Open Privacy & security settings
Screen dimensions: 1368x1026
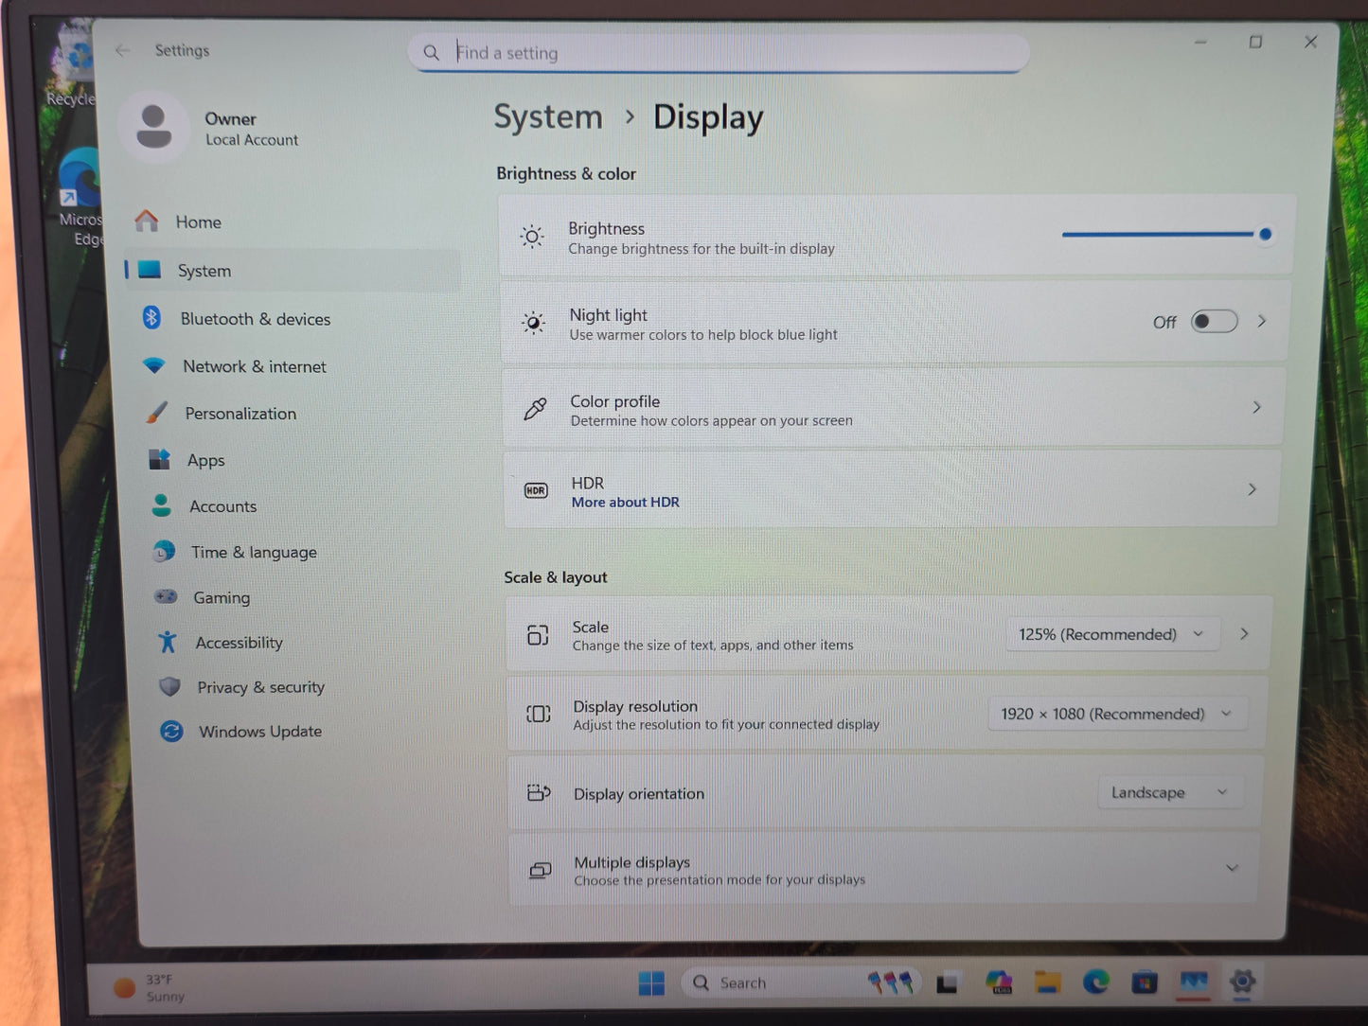pos(260,687)
